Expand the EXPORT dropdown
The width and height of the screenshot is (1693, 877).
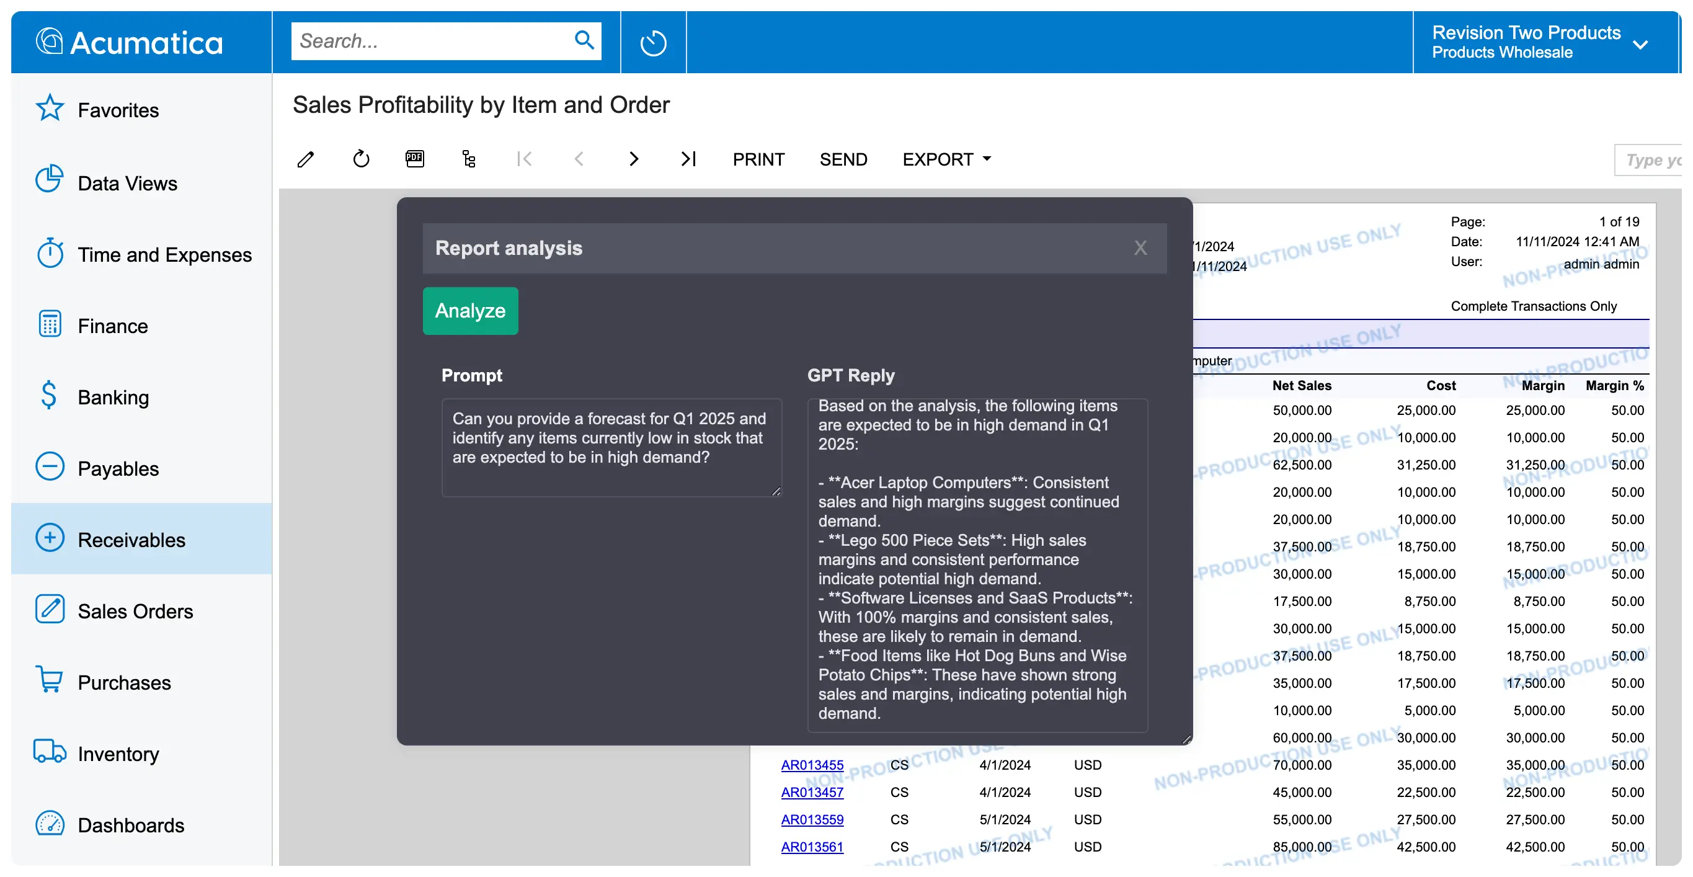(x=946, y=159)
